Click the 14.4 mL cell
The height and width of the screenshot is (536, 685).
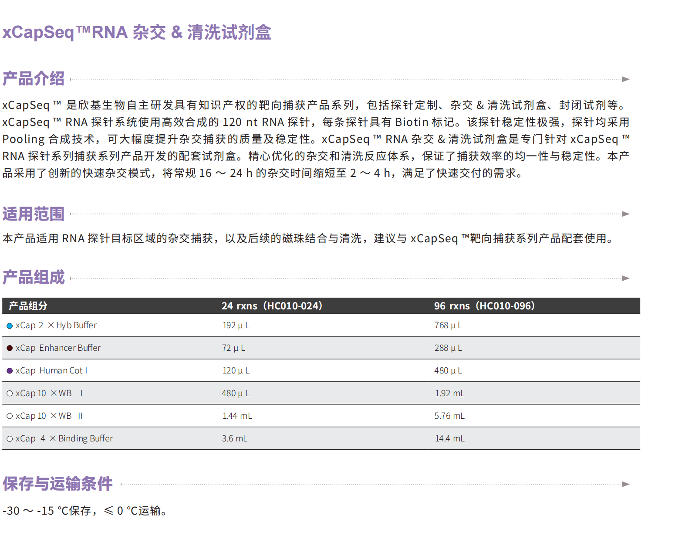[x=450, y=439]
